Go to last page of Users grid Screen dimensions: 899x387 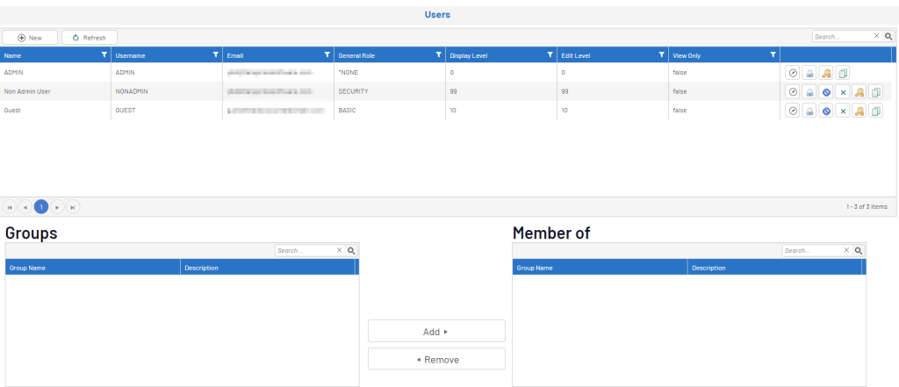point(72,207)
